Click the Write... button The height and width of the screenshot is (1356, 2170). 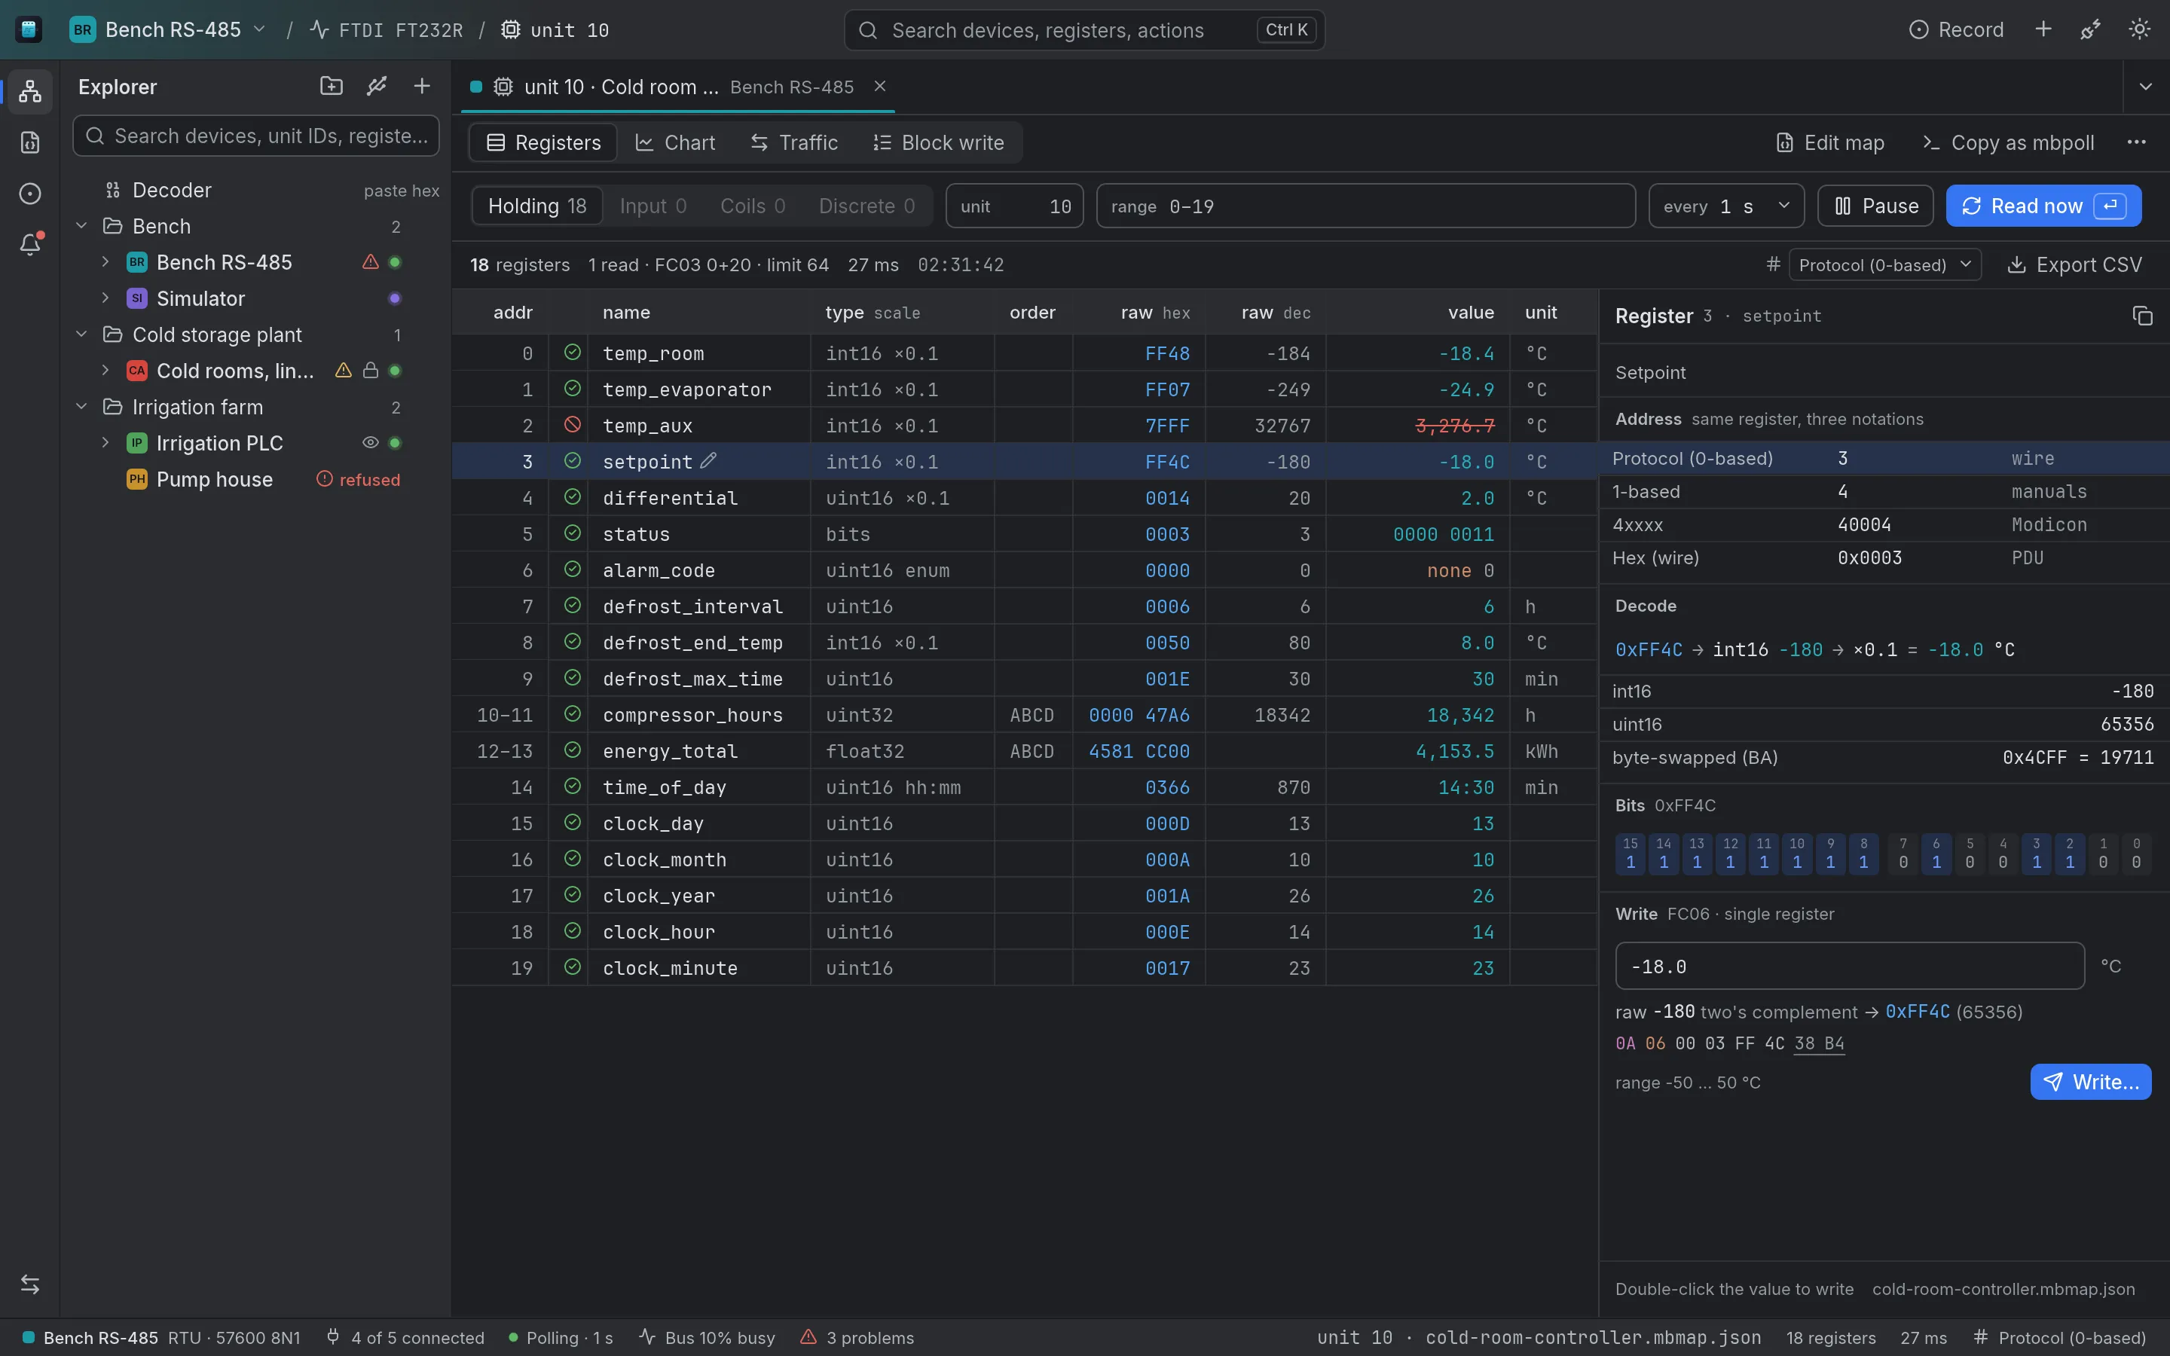2090,1082
